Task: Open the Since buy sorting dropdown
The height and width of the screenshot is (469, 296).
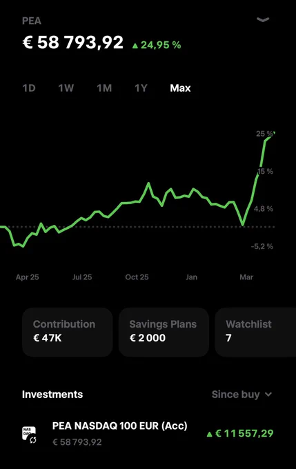Action: coord(241,395)
